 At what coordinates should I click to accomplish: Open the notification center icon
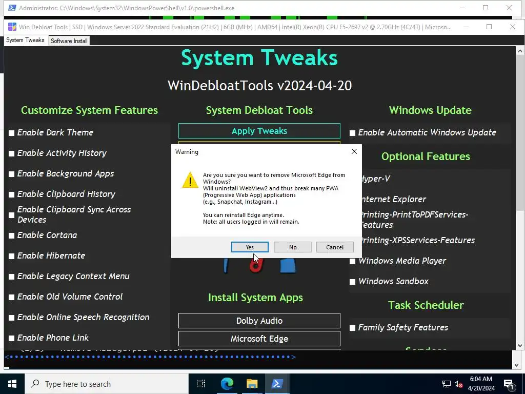[x=509, y=384]
